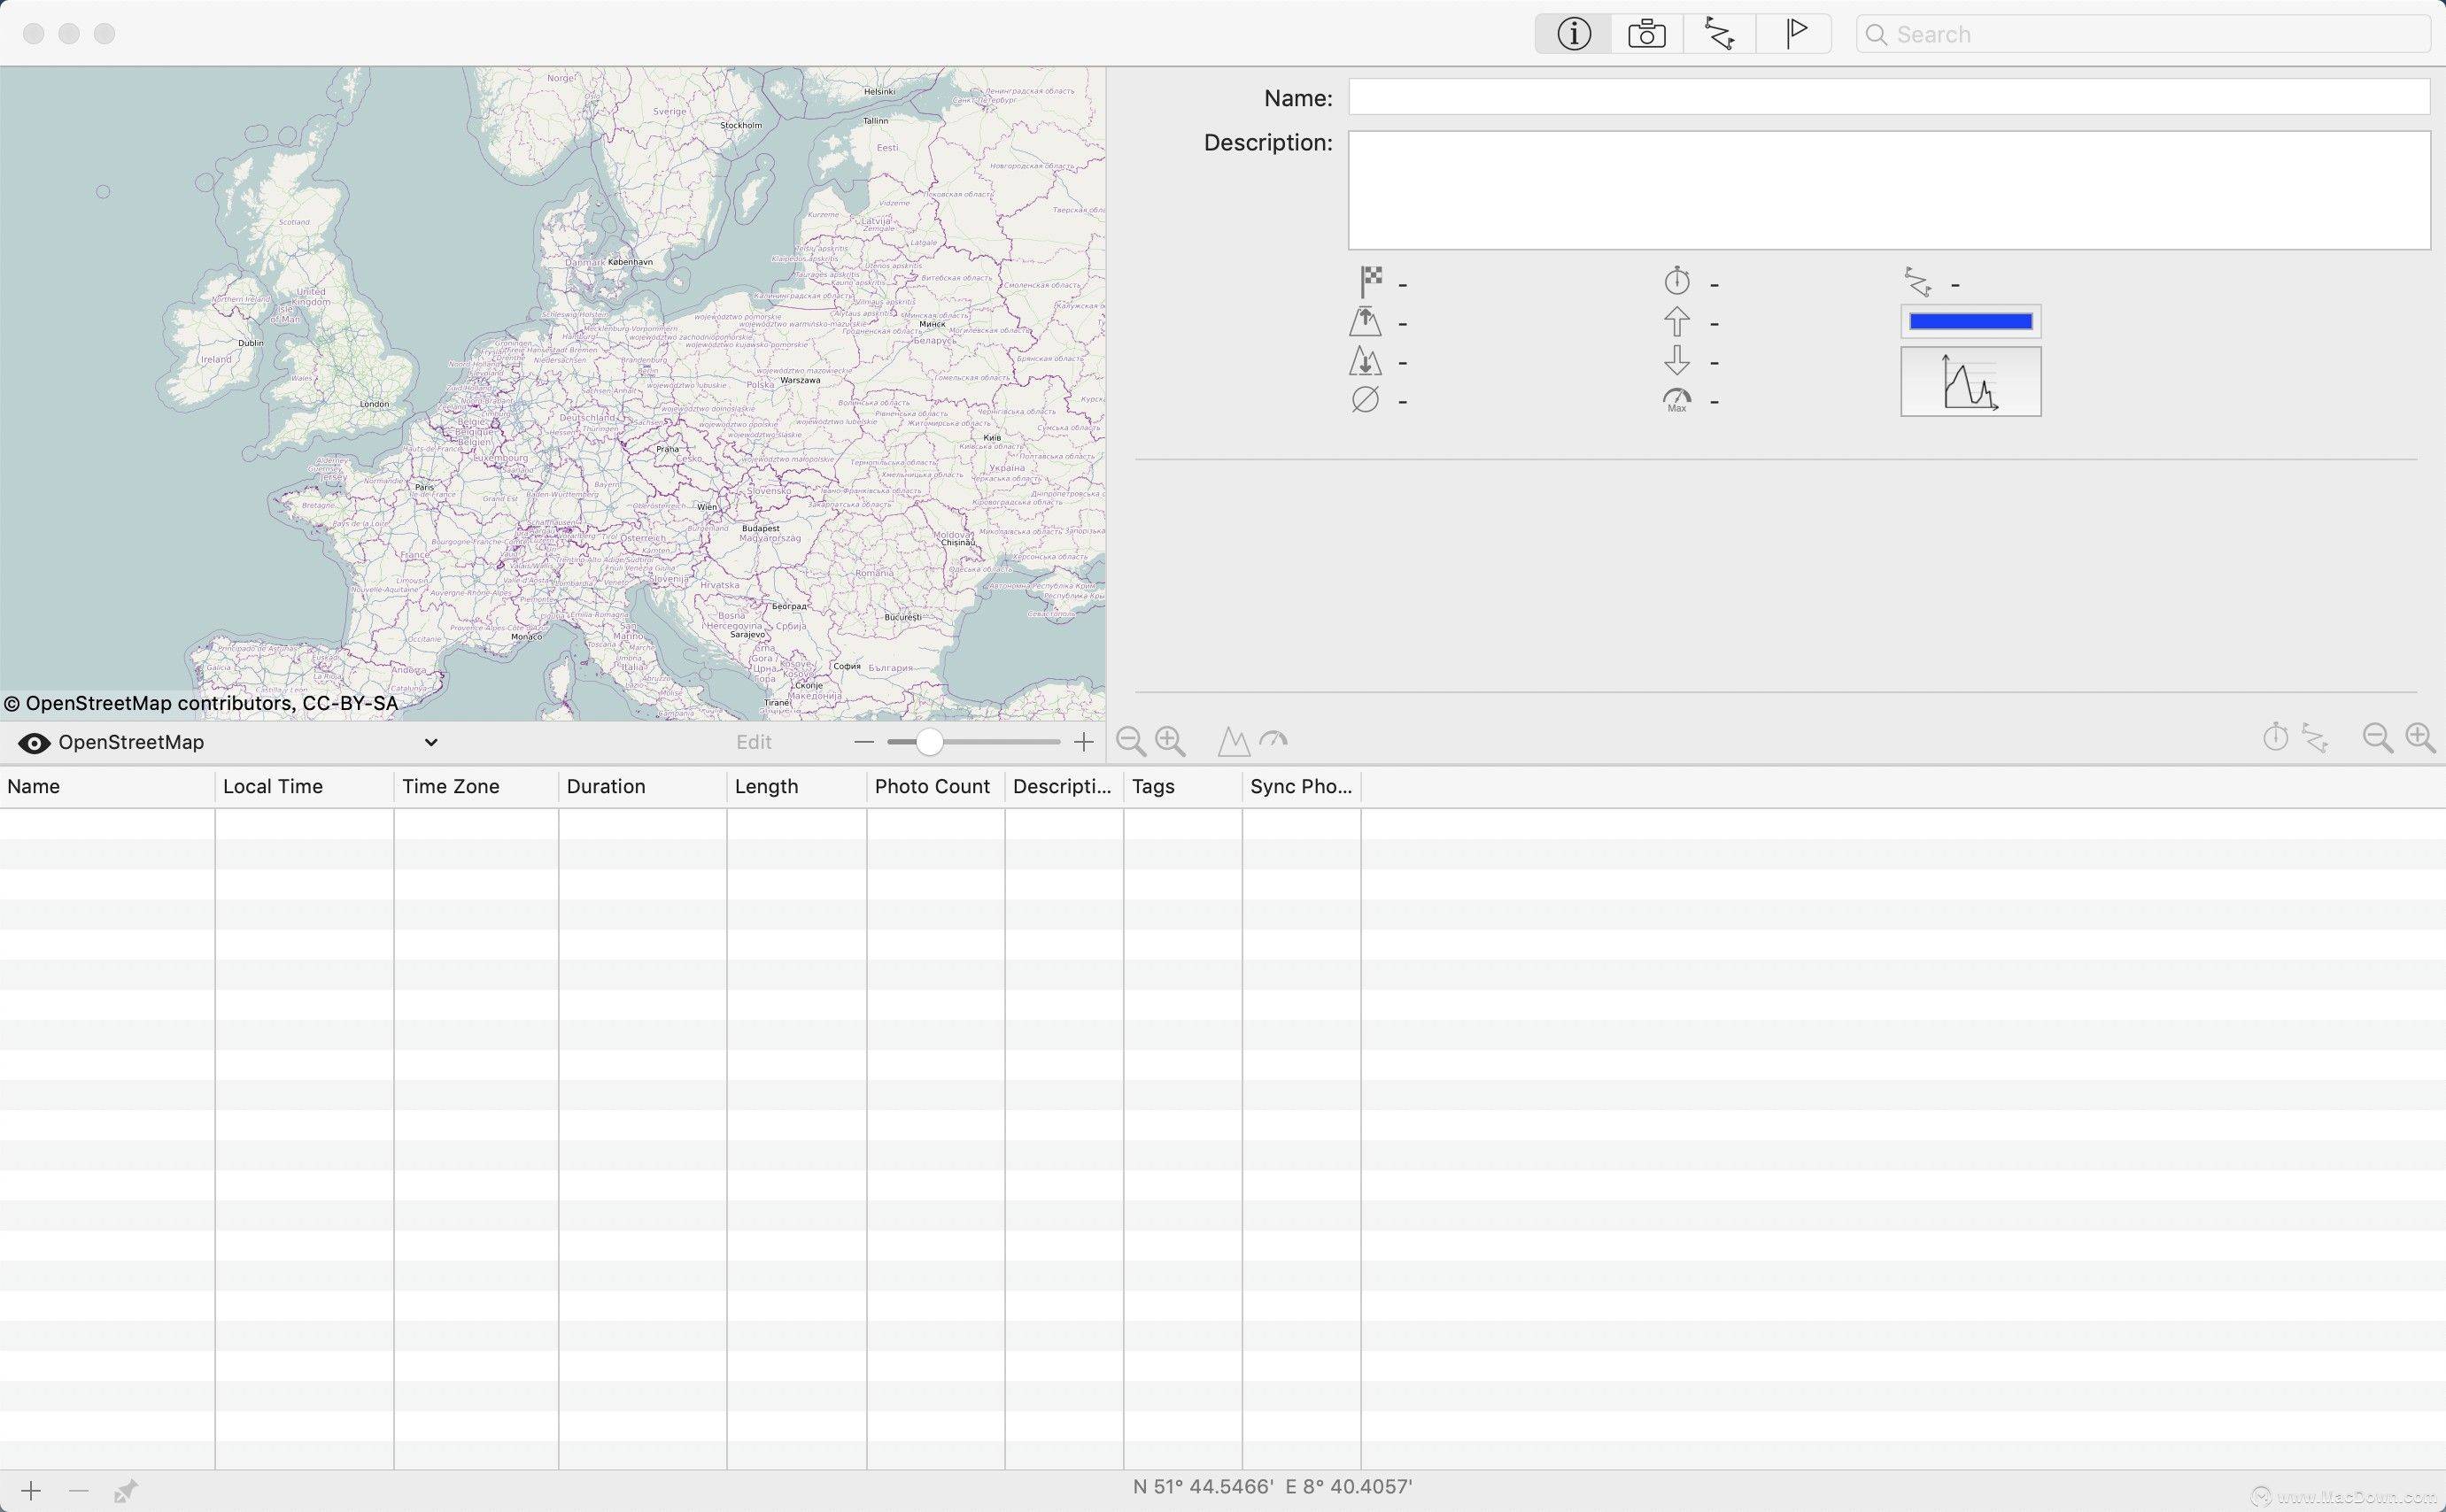Zoom in using the magnify icon
The image size is (2446, 1512).
point(1171,740)
